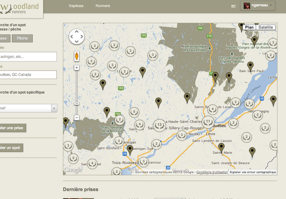Open the cluster of 3 near Saint-Nicolas
This screenshot has width=286, height=199.
coord(181,136)
